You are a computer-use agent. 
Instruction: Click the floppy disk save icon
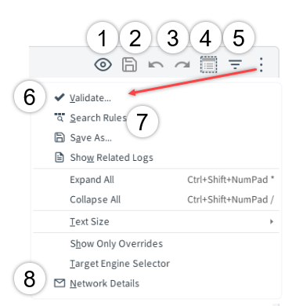click(x=129, y=64)
